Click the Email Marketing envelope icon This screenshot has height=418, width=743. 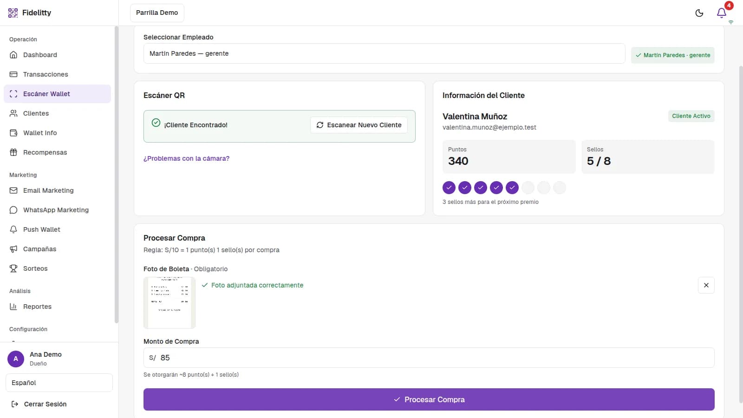tap(13, 190)
